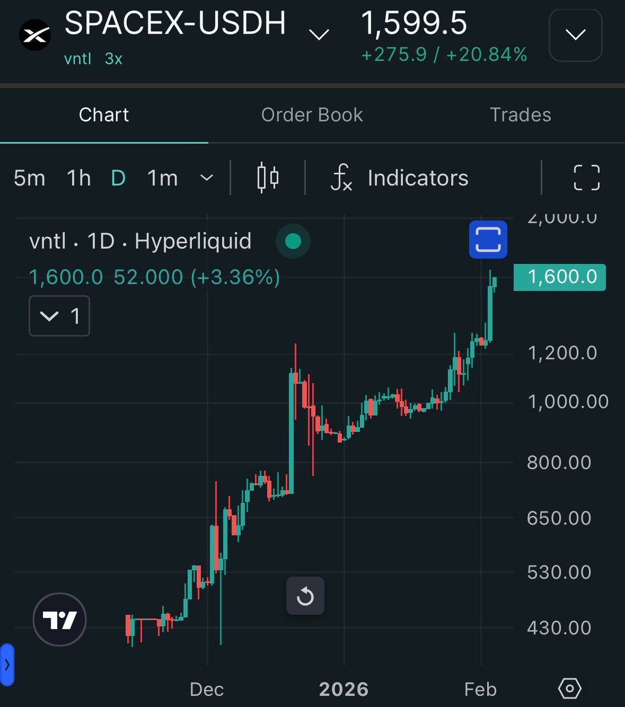Click the TradingView logo
This screenshot has height=707, width=625.
[x=59, y=620]
